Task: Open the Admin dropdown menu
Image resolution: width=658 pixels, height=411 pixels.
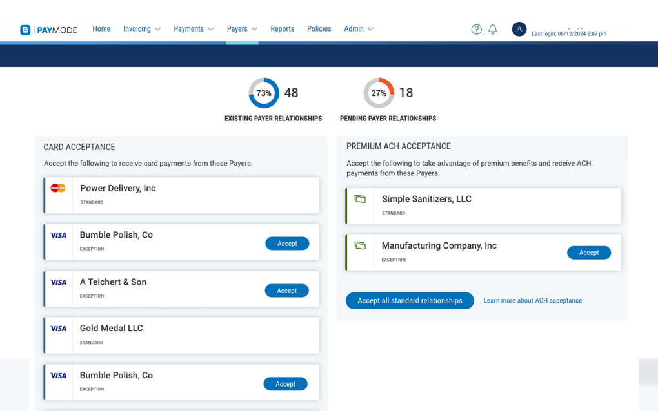Action: tap(359, 29)
